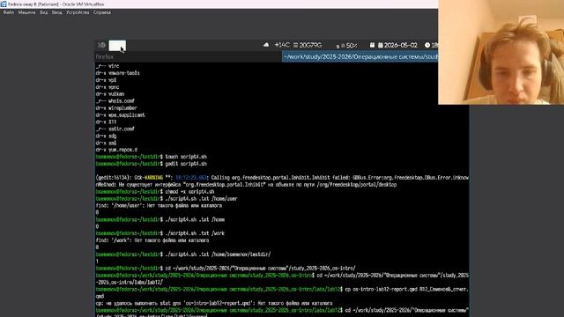564x317 pixels.
Task: Click the +14C temperature reading
Action: click(282, 45)
